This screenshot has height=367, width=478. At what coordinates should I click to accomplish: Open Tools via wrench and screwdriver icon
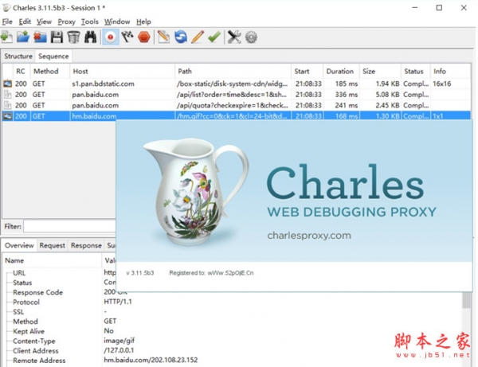pos(234,37)
